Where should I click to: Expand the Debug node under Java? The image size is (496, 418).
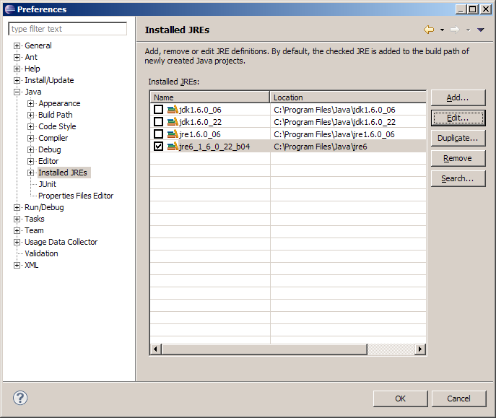(30, 150)
